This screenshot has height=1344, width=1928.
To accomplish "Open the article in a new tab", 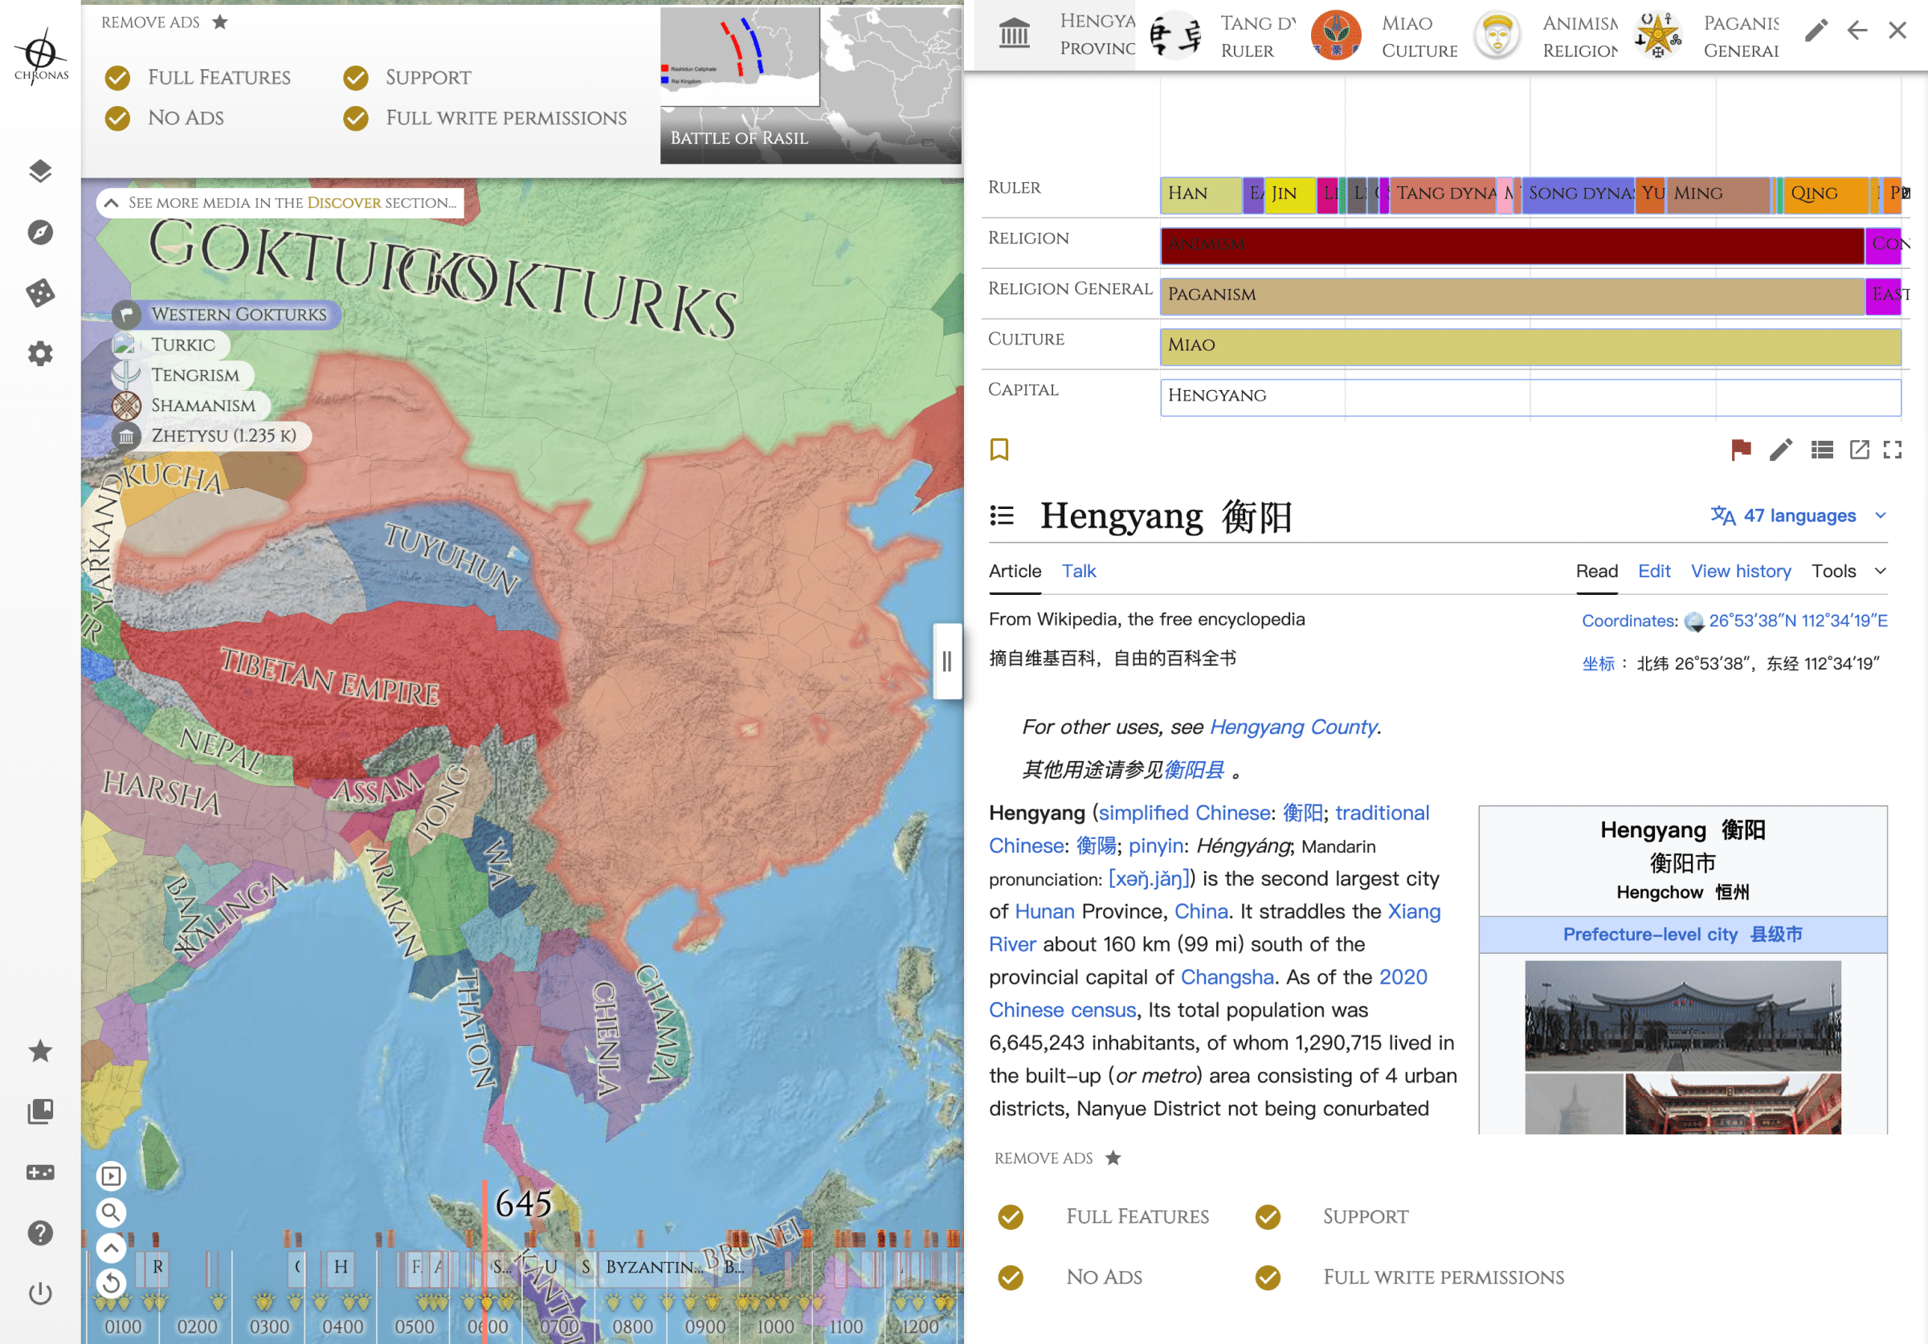I will [x=1859, y=450].
